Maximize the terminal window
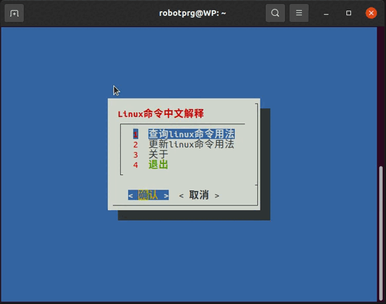 click(x=348, y=13)
